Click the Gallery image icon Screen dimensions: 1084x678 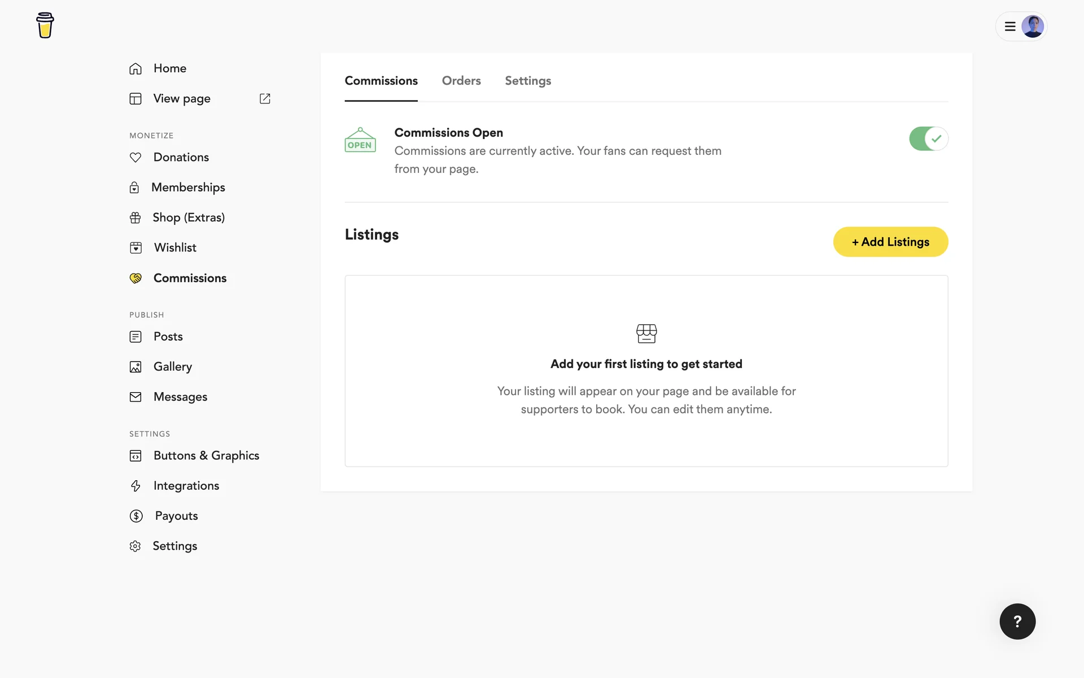click(135, 367)
